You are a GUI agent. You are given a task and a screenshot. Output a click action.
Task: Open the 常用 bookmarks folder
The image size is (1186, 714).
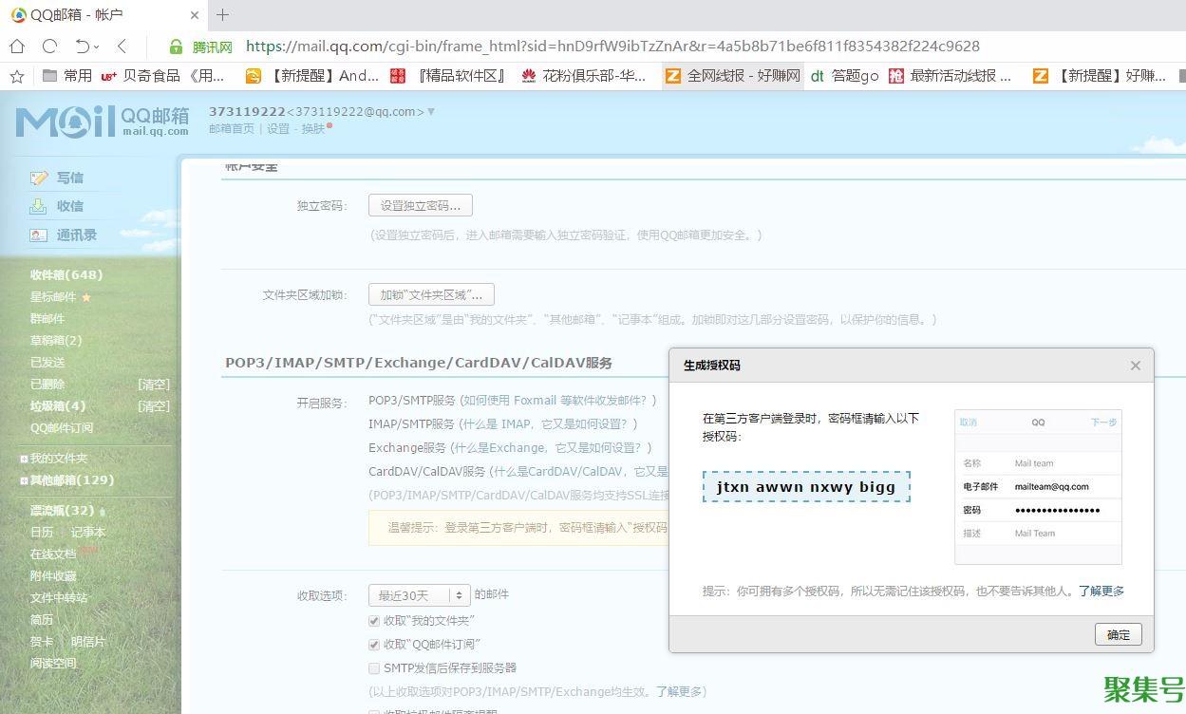(x=67, y=76)
